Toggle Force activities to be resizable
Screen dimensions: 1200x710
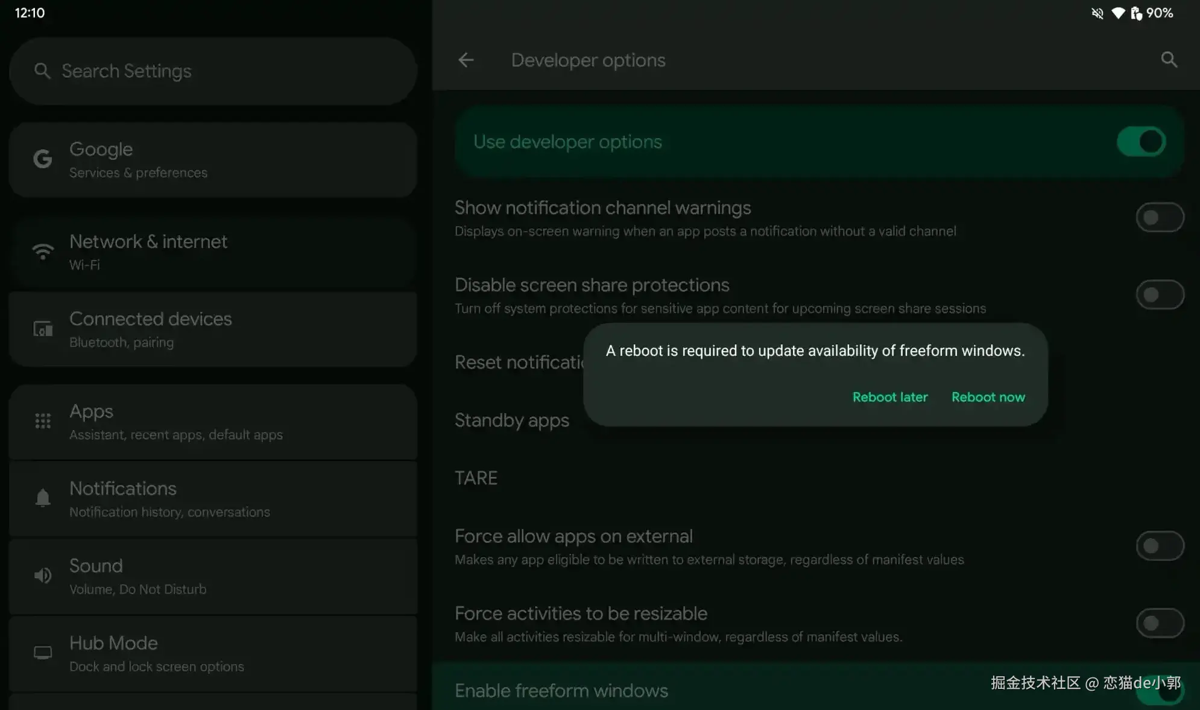[1159, 623]
